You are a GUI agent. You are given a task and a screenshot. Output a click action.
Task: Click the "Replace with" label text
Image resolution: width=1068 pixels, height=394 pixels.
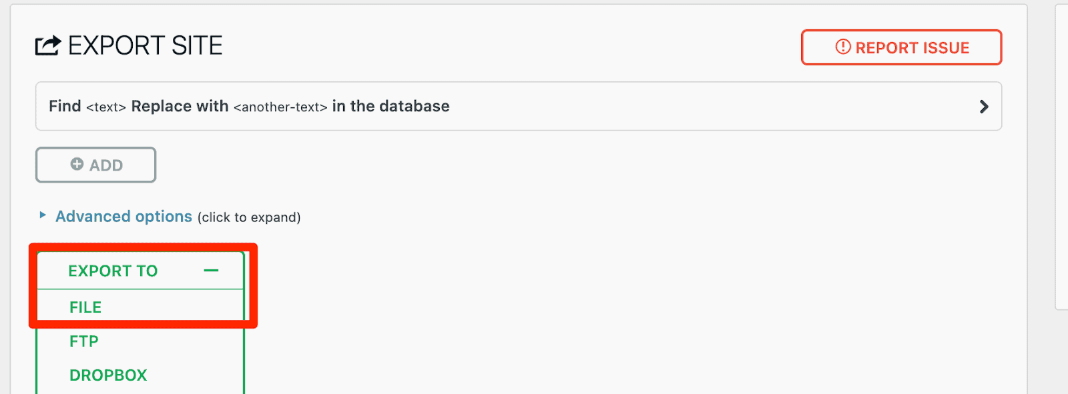tap(180, 107)
